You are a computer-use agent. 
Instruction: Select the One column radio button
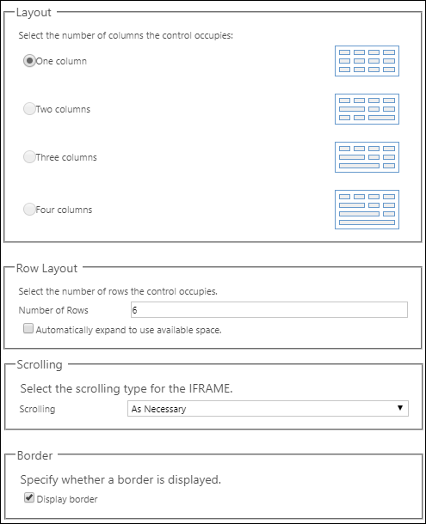29,61
